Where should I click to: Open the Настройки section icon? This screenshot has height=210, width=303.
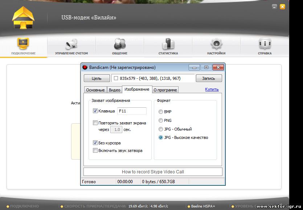[216, 44]
